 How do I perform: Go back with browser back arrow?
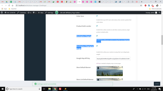pos(2,6)
